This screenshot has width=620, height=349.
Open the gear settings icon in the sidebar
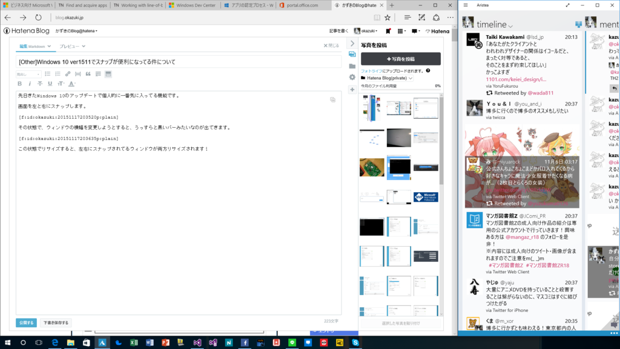352,76
